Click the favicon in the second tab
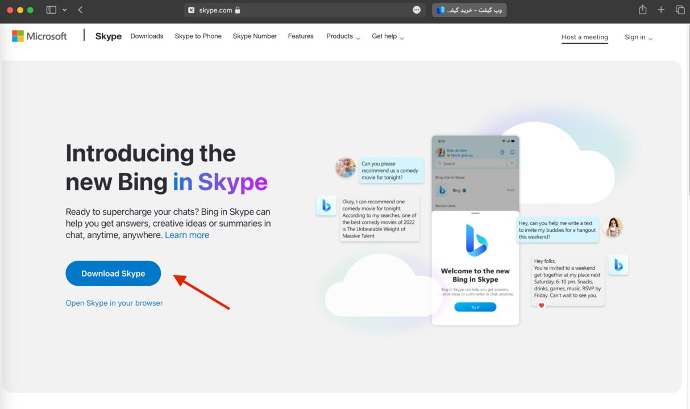Viewport: 690px width, 409px height. 440,10
